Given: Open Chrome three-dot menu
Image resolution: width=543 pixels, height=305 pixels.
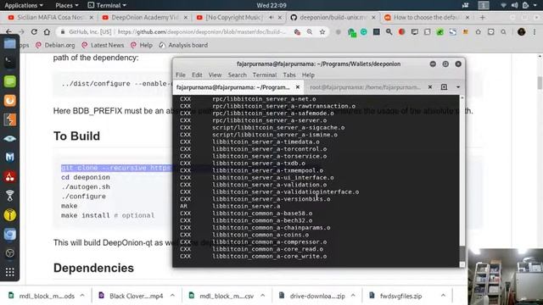Looking at the screenshot, I should tap(535, 32).
